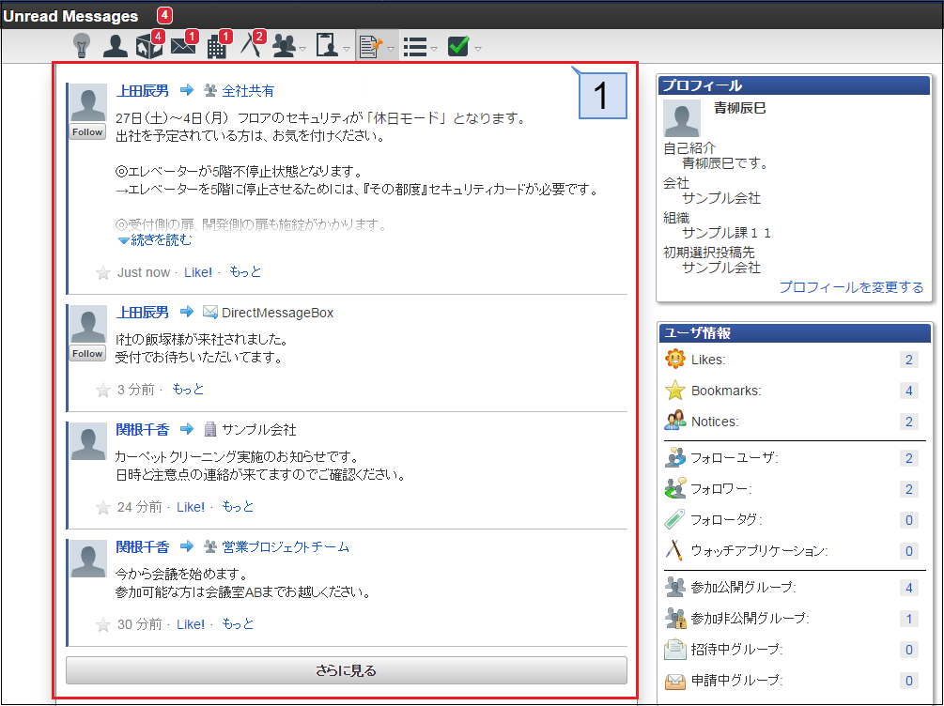Toggle Follow under first 上田辰男 avatar
This screenshot has width=944, height=706.
click(87, 132)
